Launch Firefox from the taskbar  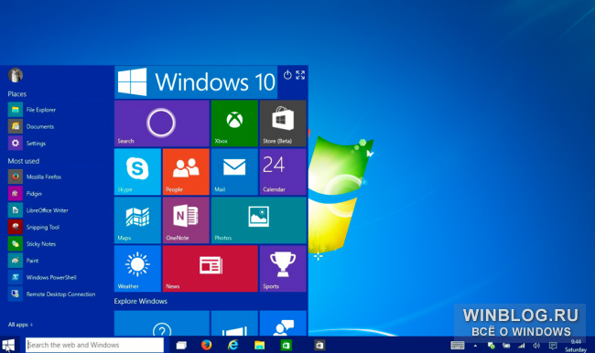[x=207, y=345]
